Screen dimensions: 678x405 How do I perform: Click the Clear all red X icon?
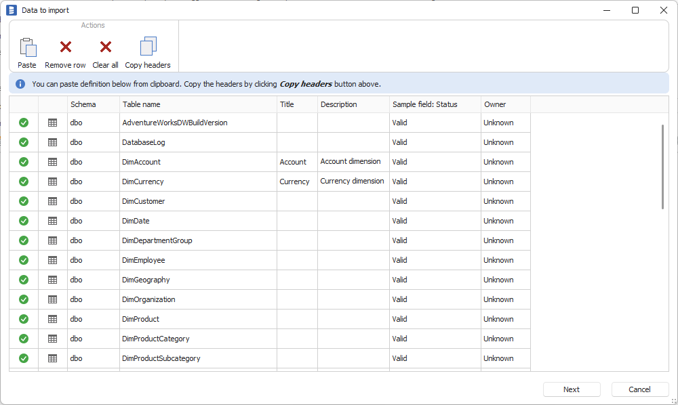point(105,47)
